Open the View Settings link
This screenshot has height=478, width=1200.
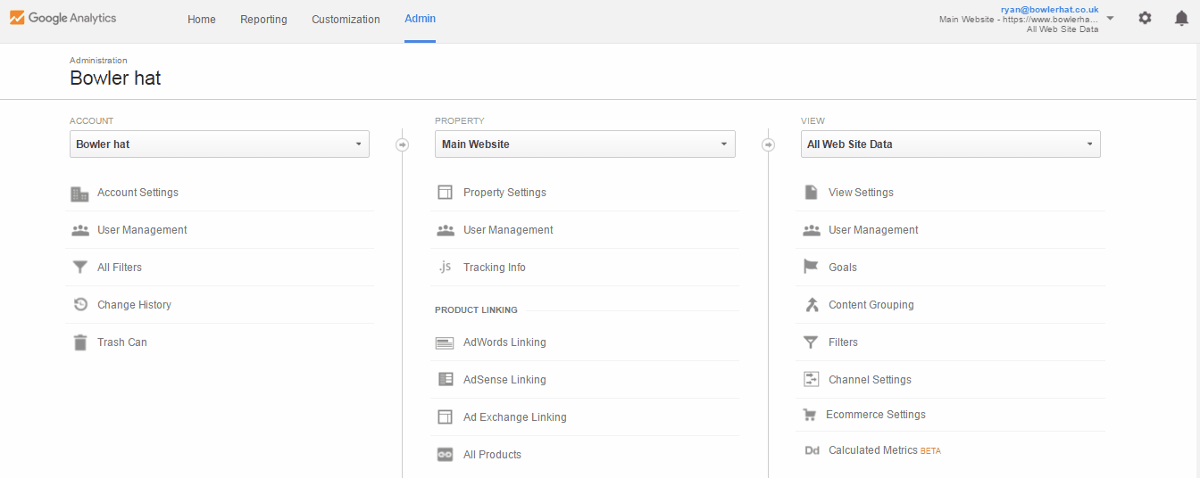861,193
